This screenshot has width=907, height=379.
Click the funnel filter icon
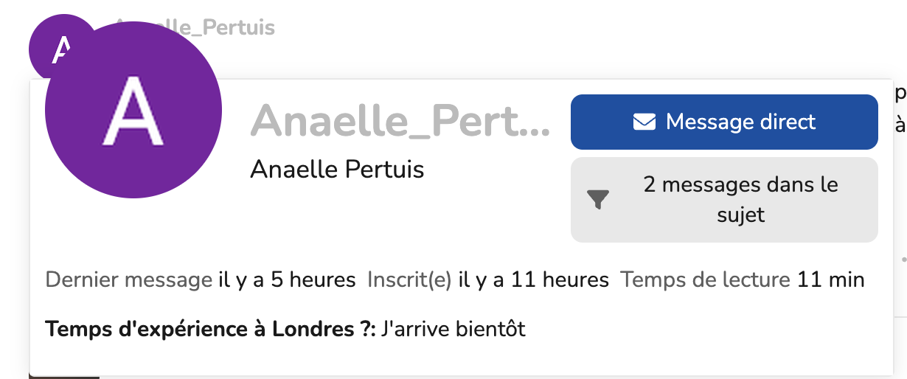click(597, 200)
